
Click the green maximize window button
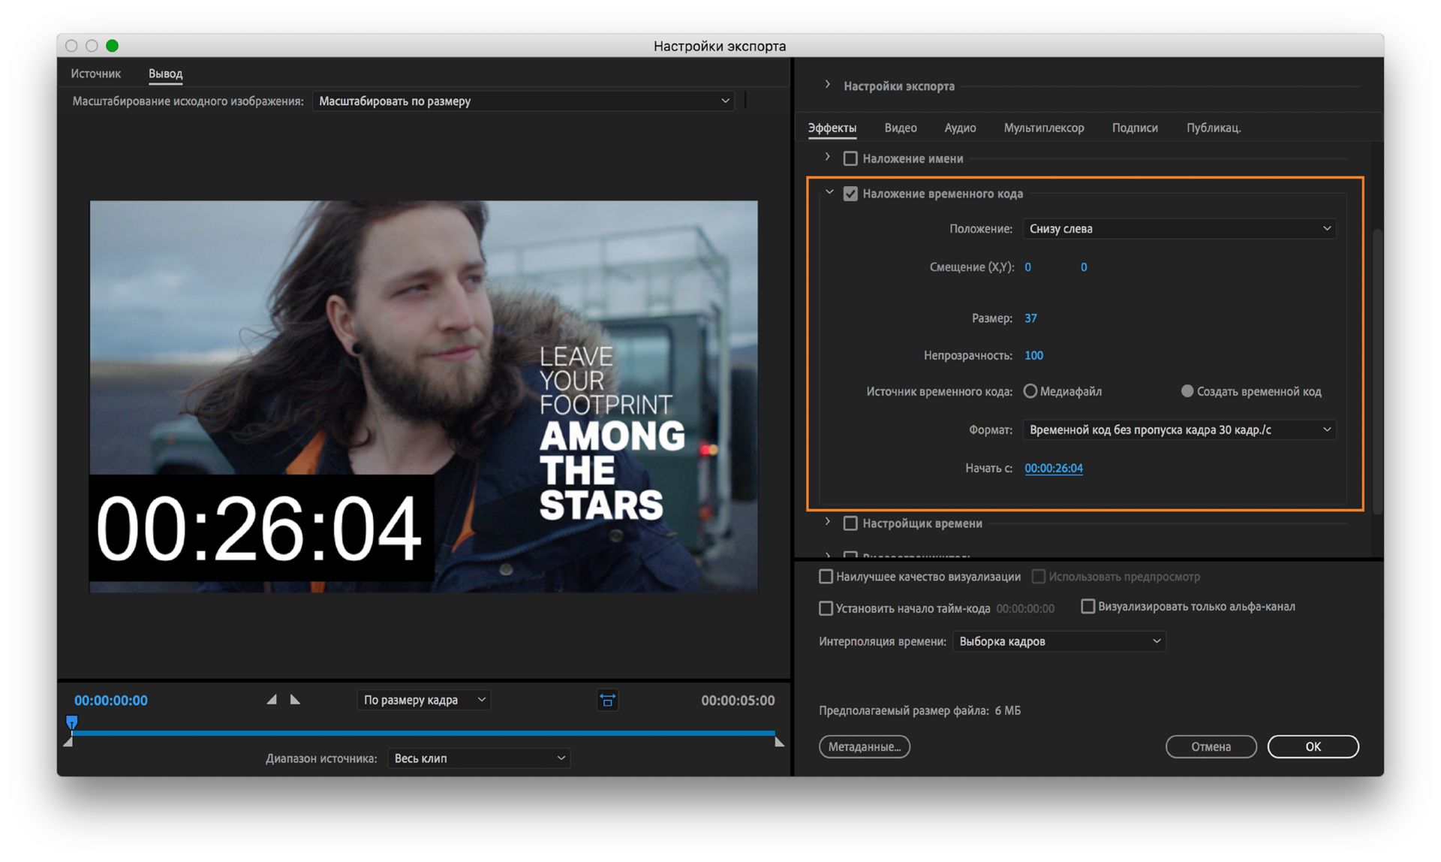click(113, 46)
